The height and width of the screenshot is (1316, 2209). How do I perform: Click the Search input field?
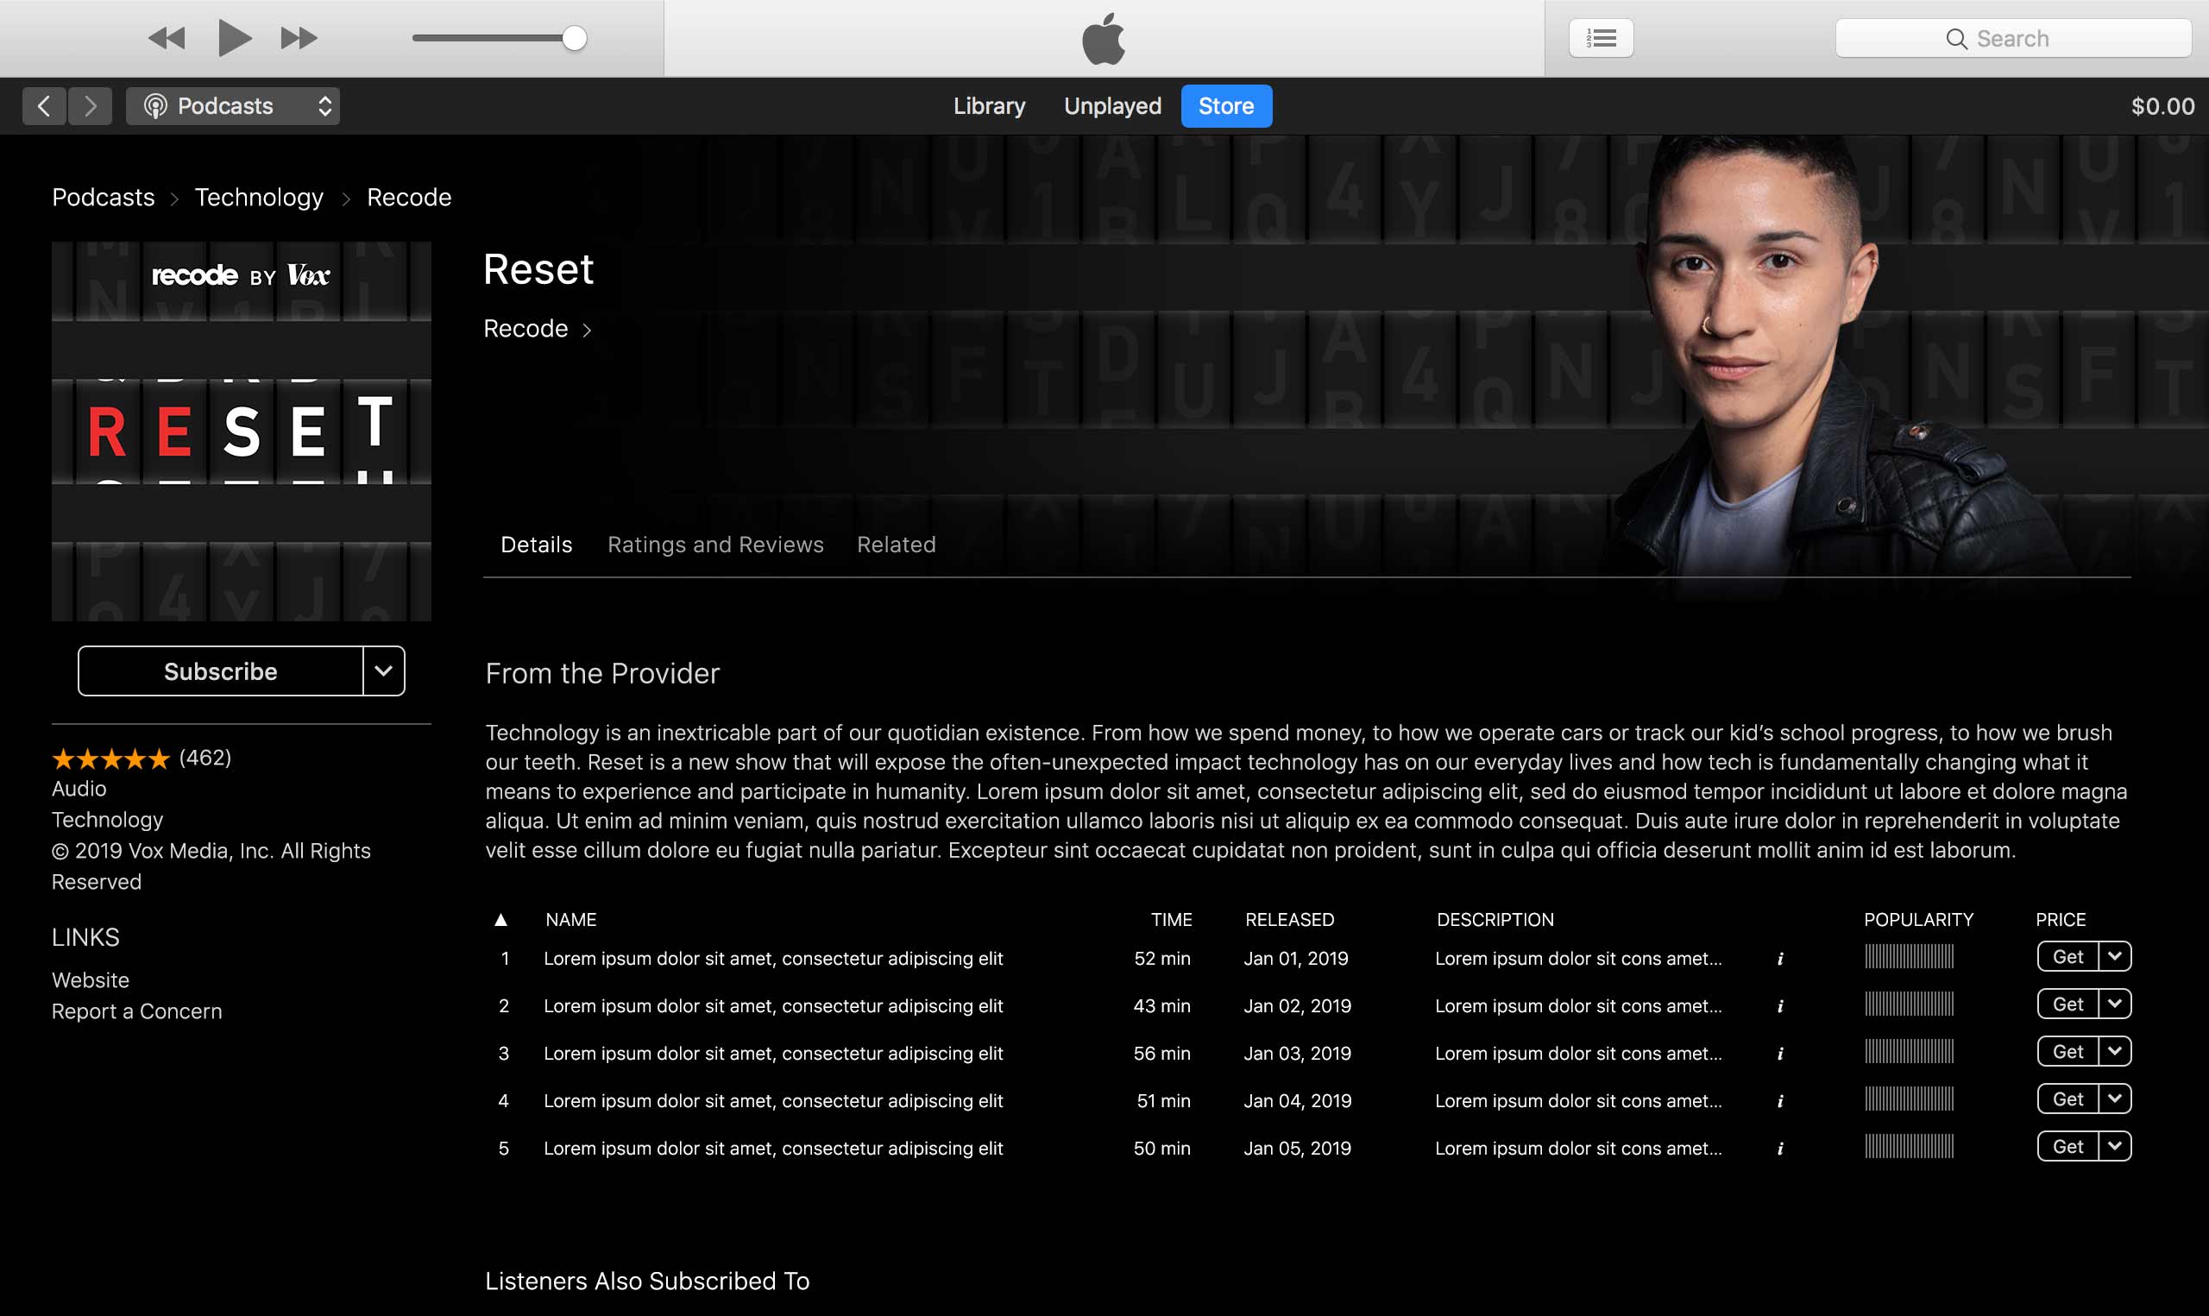click(2012, 38)
